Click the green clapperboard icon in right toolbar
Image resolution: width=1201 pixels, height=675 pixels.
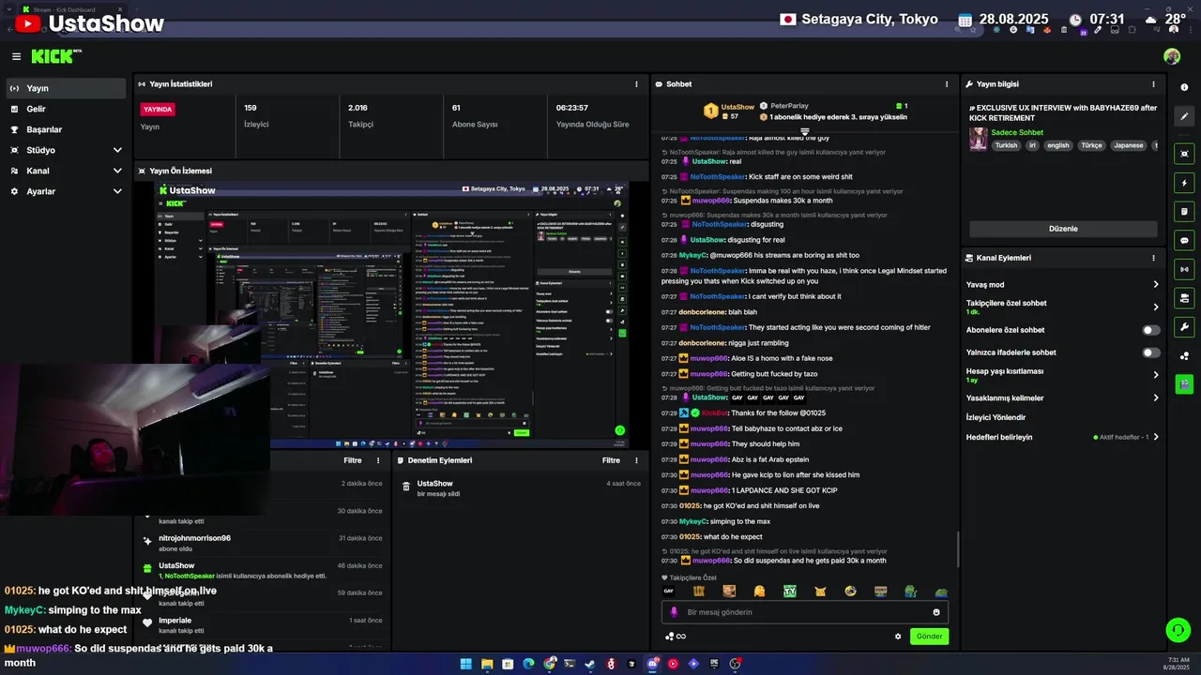(1184, 383)
